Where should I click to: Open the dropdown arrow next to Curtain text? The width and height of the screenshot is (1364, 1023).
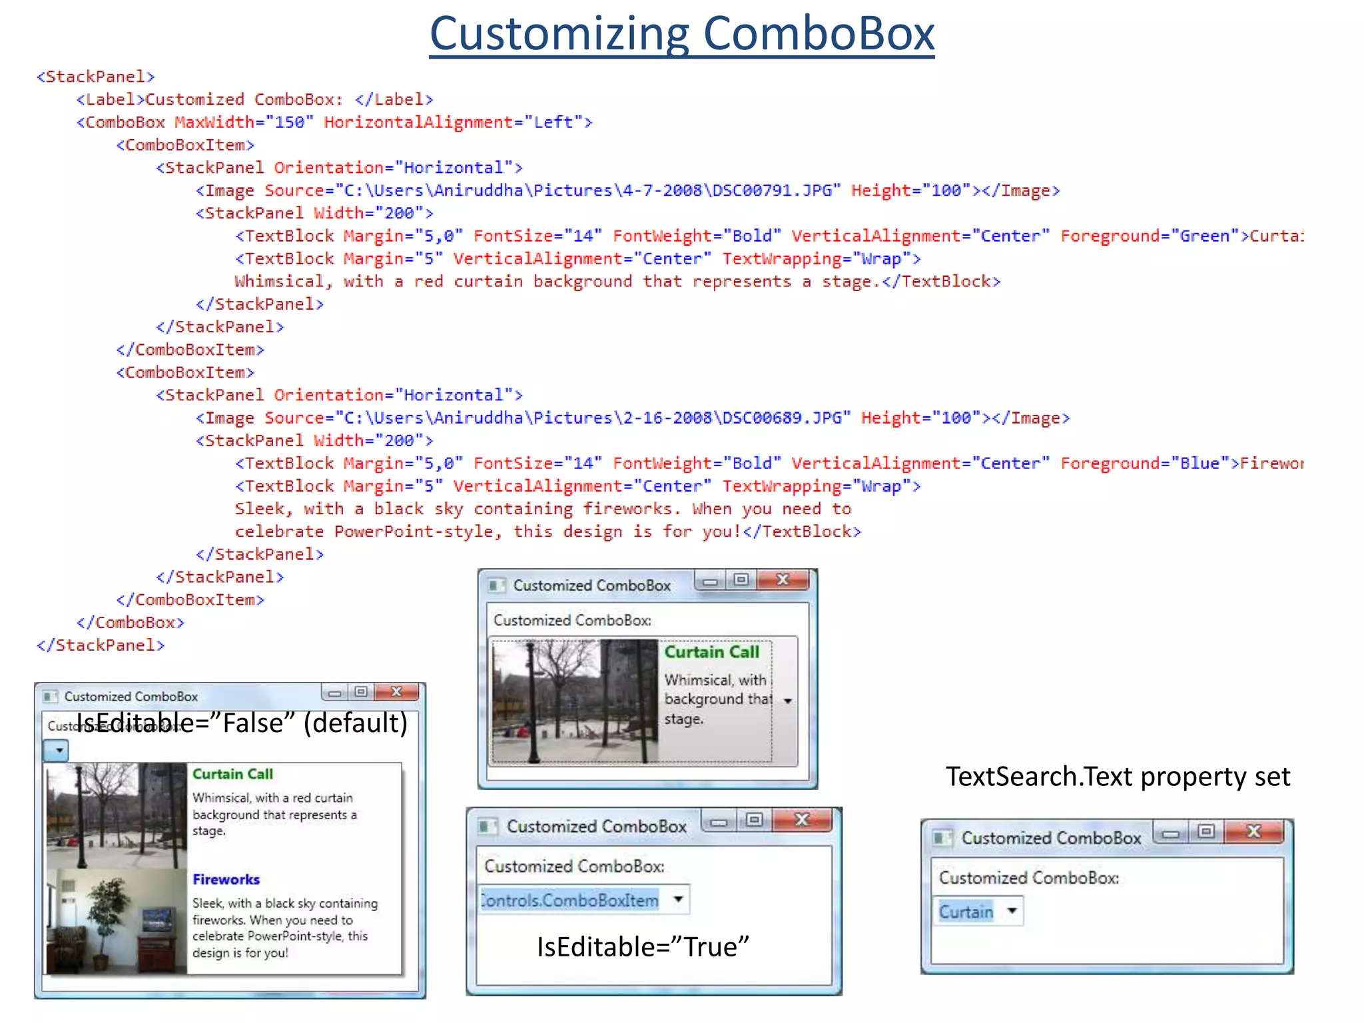pyautogui.click(x=1012, y=910)
